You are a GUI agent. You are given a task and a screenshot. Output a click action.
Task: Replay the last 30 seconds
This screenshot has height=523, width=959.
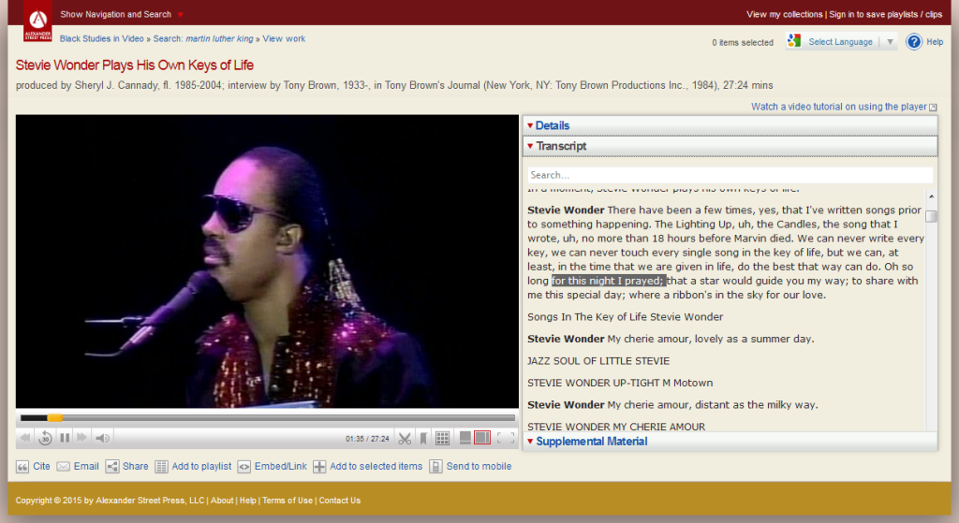[45, 438]
